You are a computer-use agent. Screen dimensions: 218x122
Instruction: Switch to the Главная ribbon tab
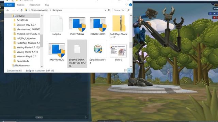tap(21, 5)
